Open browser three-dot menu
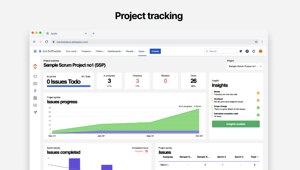 point(262,42)
